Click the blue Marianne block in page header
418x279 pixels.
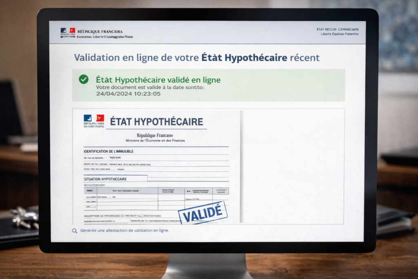(63, 30)
